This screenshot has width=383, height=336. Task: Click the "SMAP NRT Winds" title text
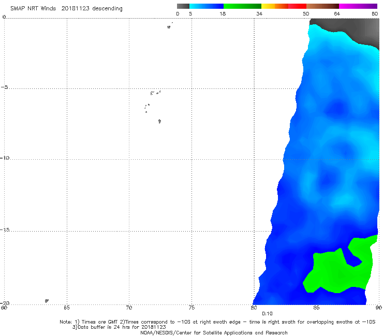click(x=33, y=9)
